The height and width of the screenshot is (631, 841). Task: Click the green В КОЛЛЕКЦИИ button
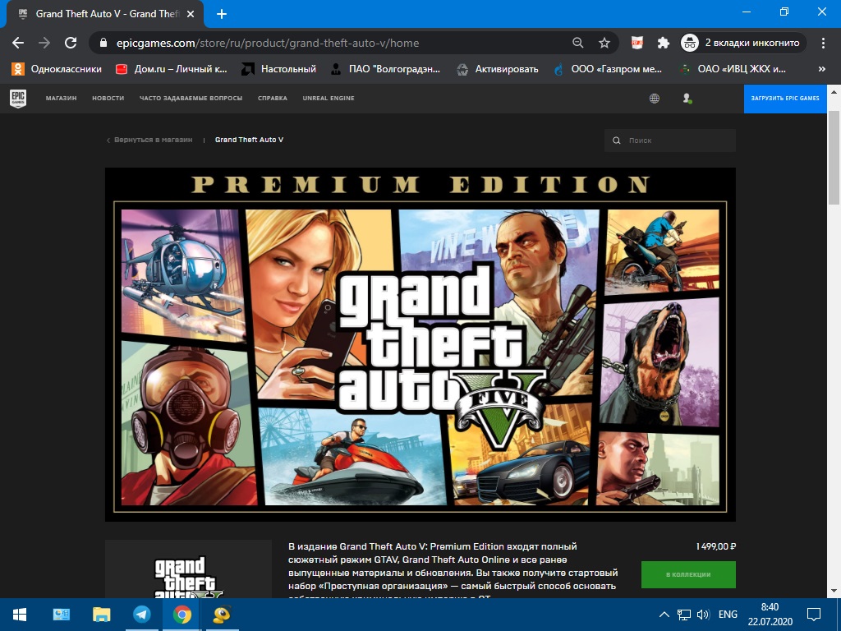(x=688, y=574)
